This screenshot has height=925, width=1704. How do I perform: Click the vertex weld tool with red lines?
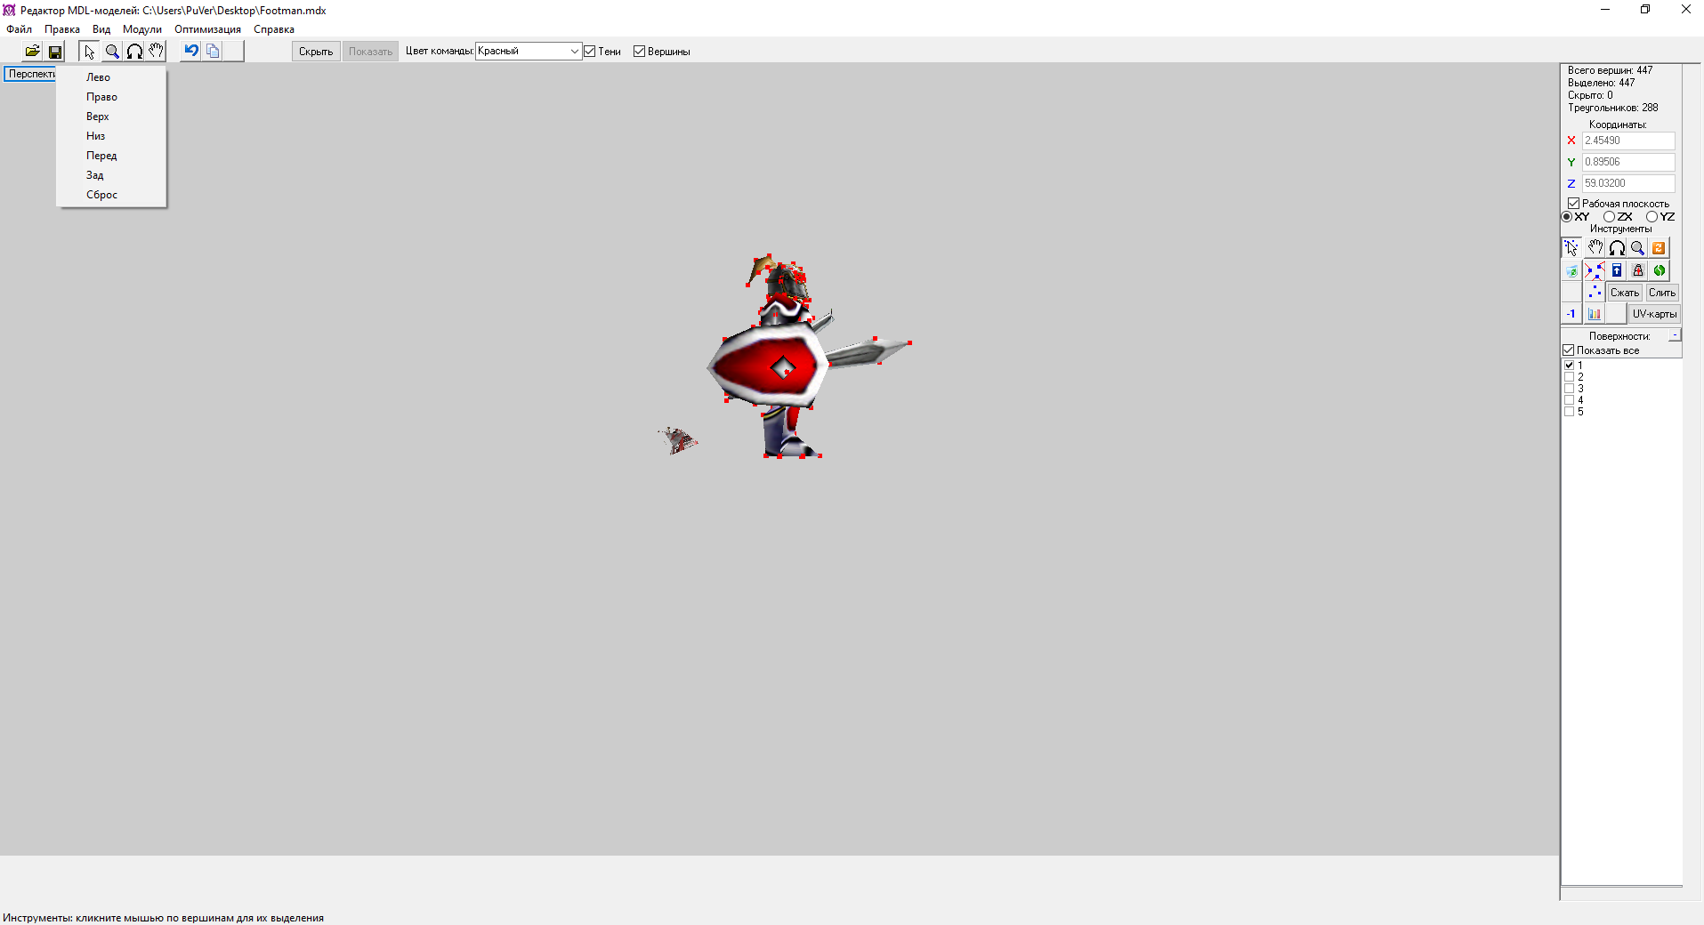pyautogui.click(x=1595, y=270)
